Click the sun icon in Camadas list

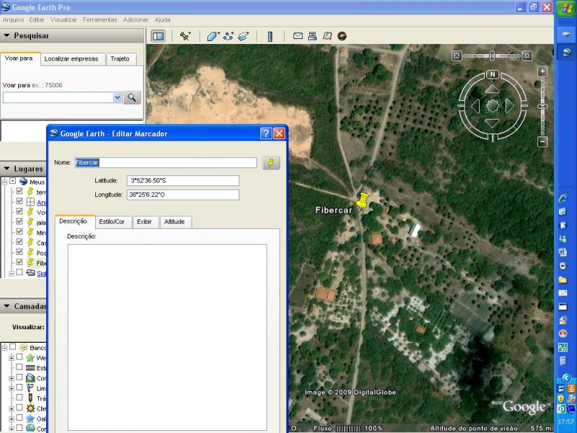pos(30,408)
